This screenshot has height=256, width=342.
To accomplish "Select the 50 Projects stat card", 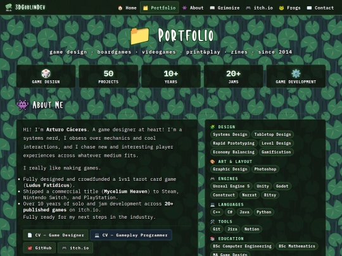I will (x=108, y=76).
